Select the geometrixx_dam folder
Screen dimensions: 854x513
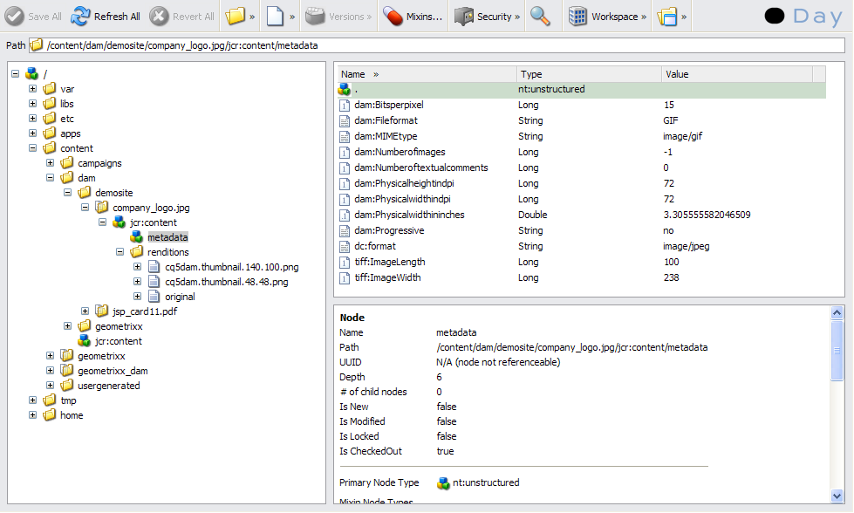pyautogui.click(x=113, y=371)
